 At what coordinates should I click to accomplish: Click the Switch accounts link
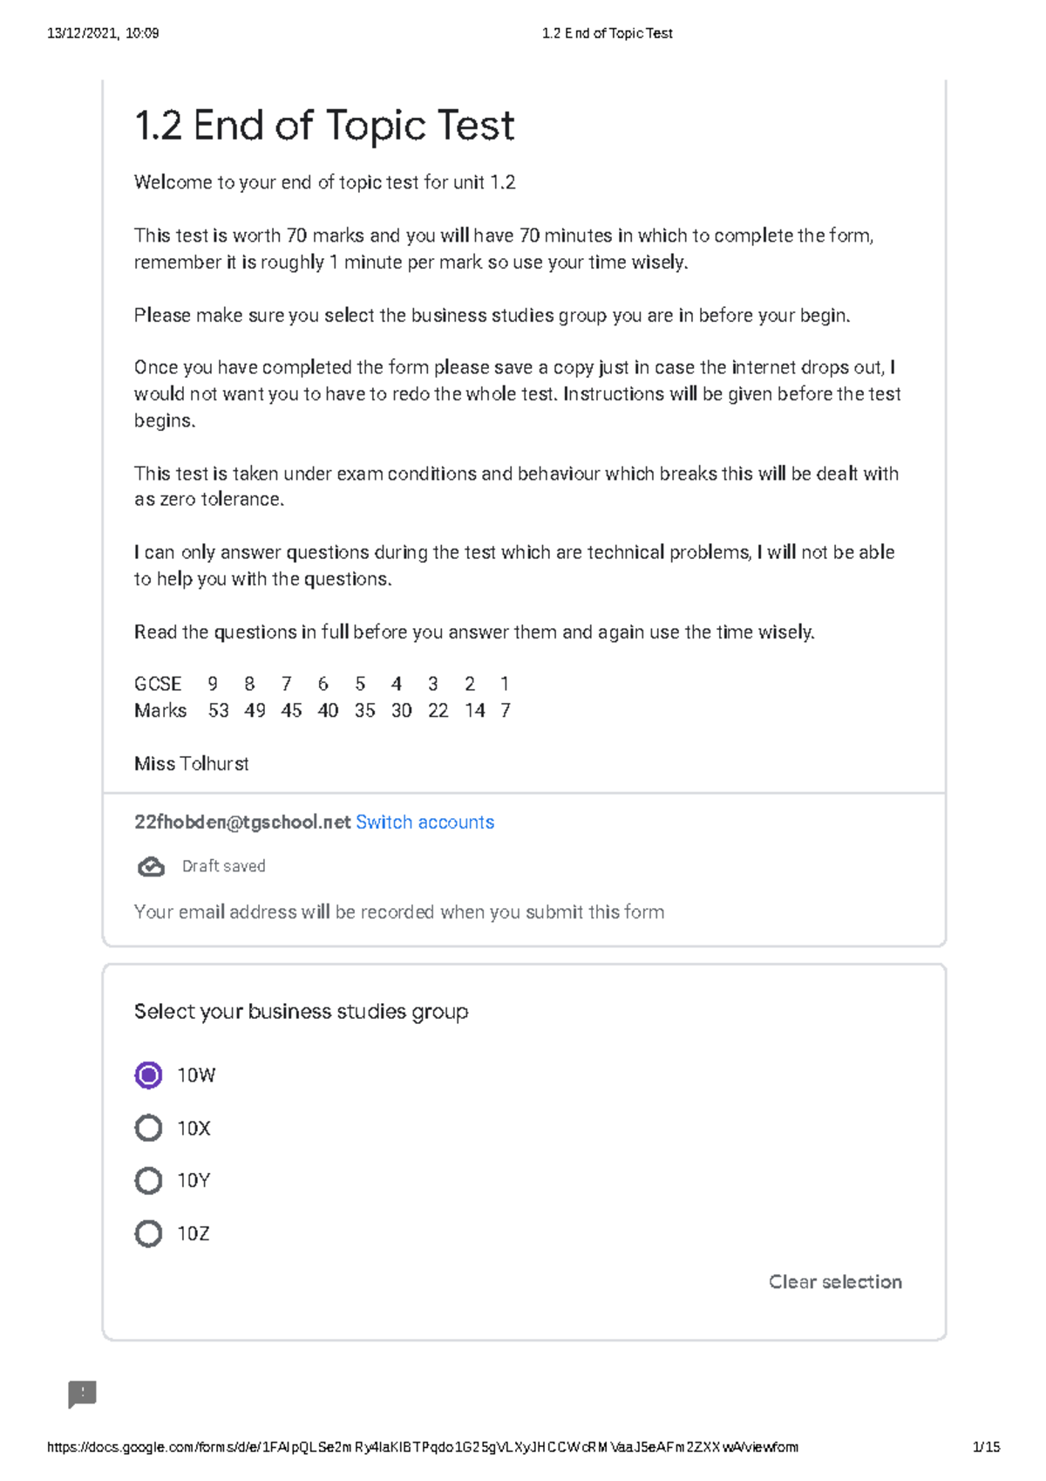tap(425, 822)
